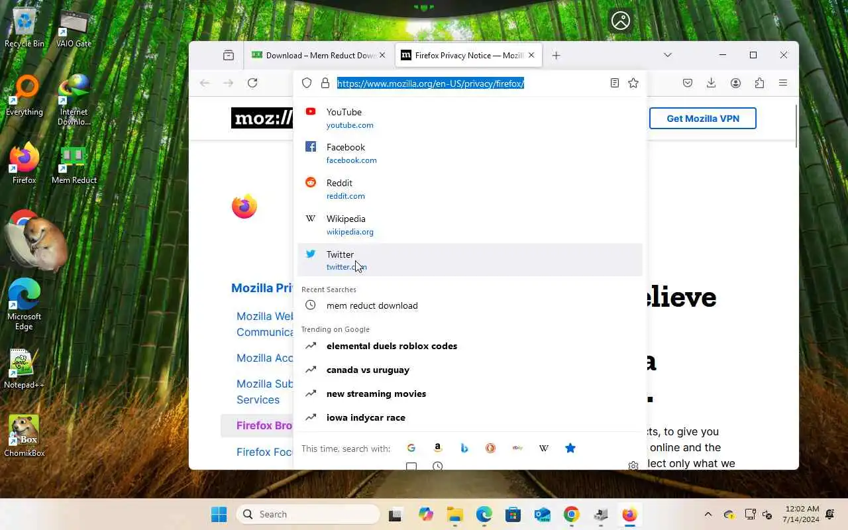Launch Copilot from taskbar
The height and width of the screenshot is (530, 848).
[425, 514]
